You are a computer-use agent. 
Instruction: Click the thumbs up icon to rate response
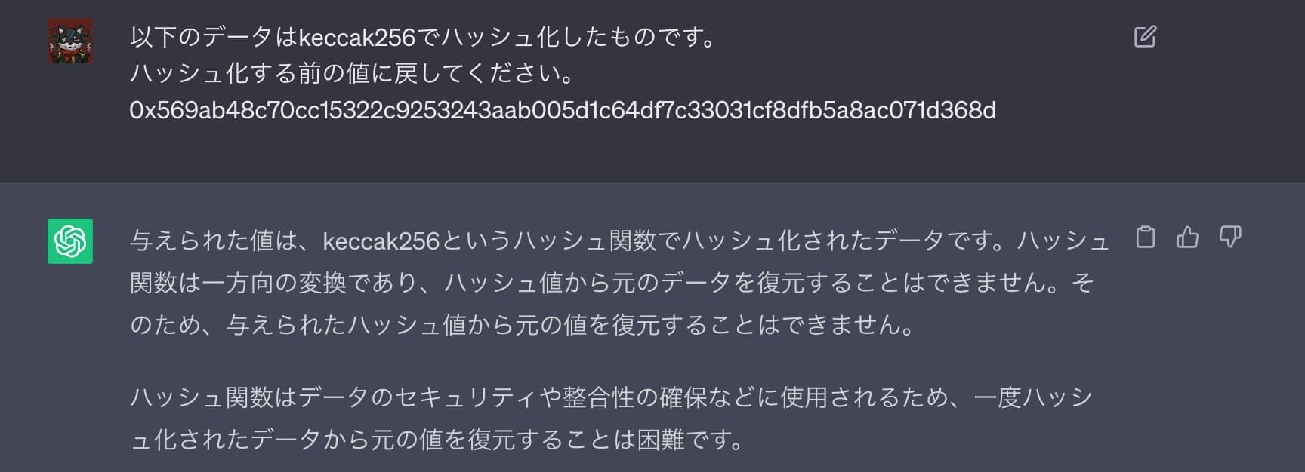[1187, 237]
